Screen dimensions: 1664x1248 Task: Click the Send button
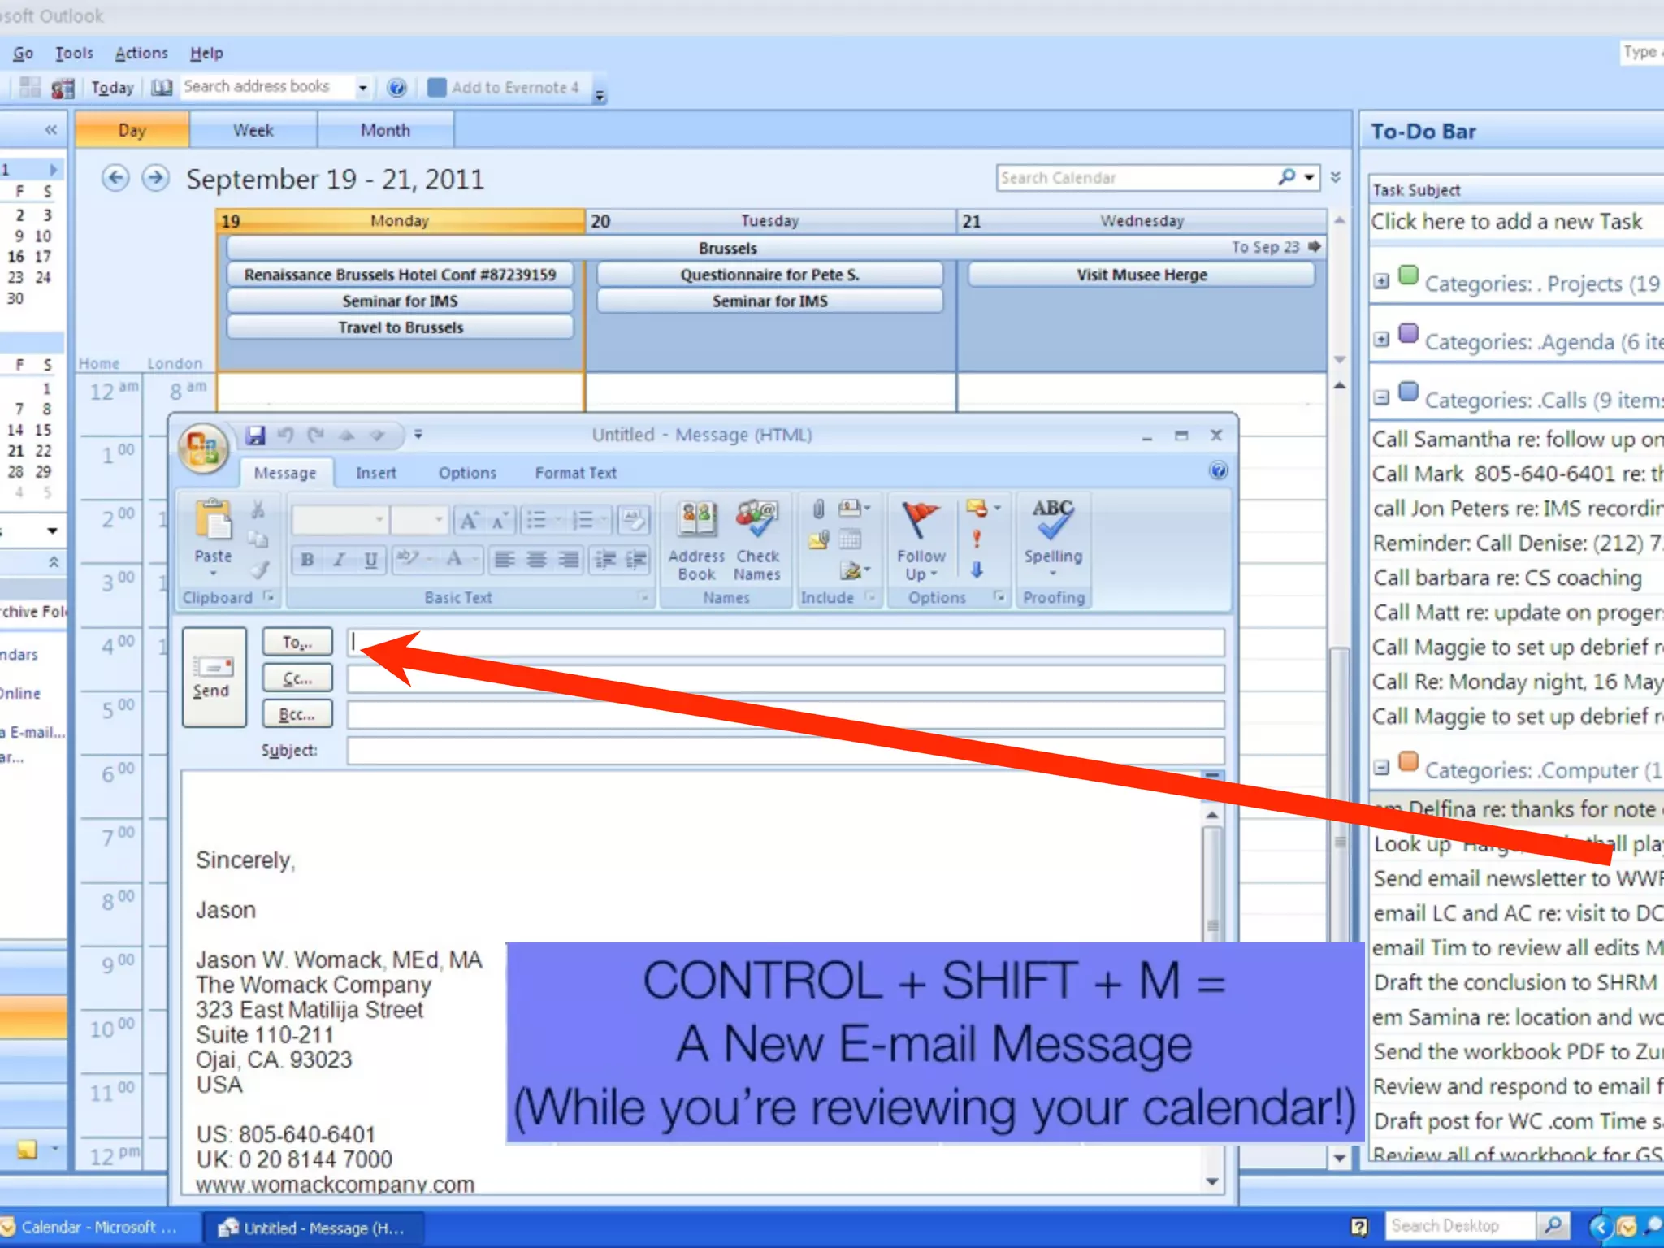(x=213, y=677)
